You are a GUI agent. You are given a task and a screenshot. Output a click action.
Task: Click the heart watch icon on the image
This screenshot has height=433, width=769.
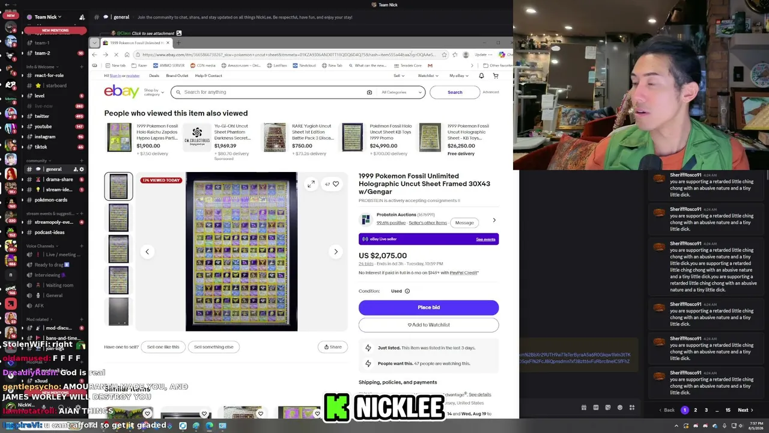pos(336,184)
